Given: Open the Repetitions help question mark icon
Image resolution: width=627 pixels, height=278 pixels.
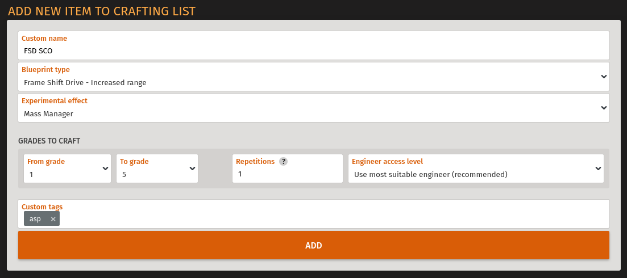Looking at the screenshot, I should (283, 162).
